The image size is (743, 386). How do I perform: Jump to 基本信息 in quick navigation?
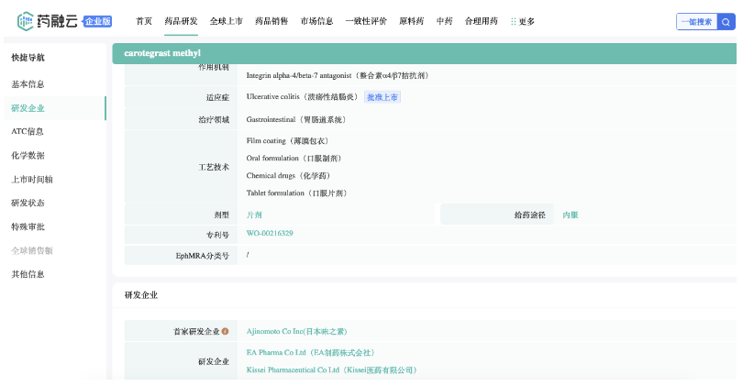coord(28,84)
